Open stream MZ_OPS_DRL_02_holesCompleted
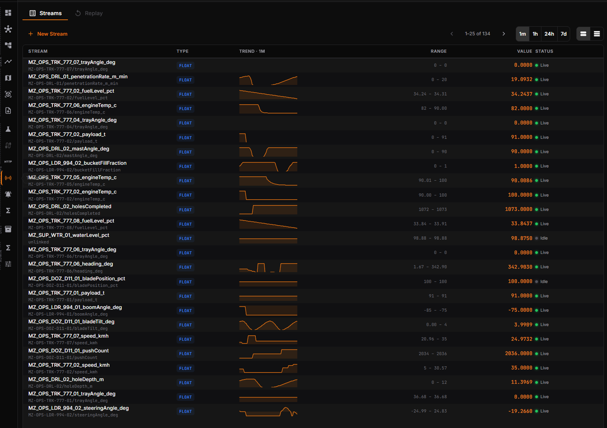607x428 pixels. click(x=70, y=206)
